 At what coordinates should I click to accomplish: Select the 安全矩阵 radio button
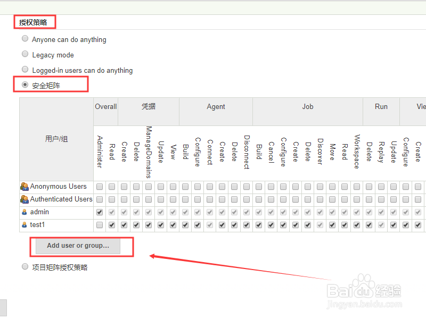coord(25,85)
